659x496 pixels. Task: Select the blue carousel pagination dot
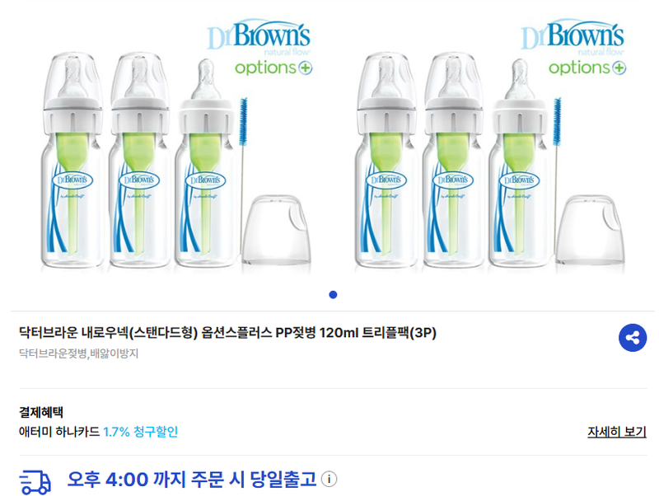(333, 295)
